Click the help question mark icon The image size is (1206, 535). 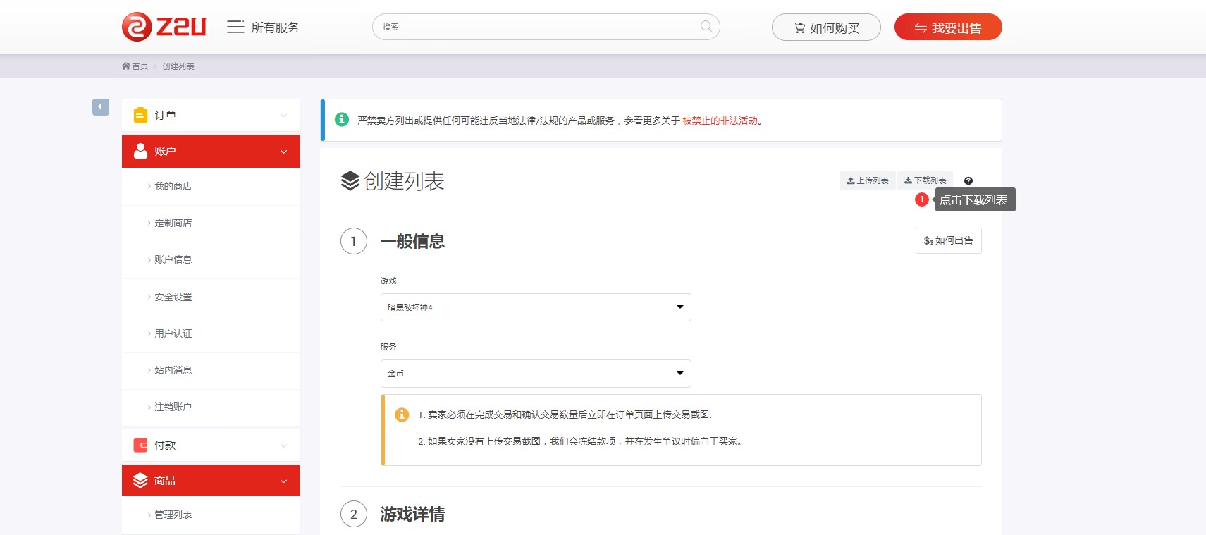[968, 181]
